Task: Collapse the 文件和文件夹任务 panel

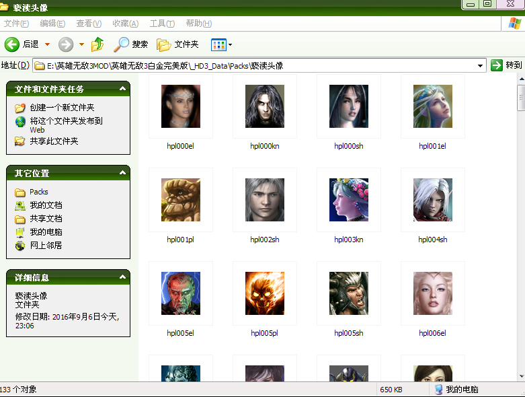Action: (x=122, y=89)
